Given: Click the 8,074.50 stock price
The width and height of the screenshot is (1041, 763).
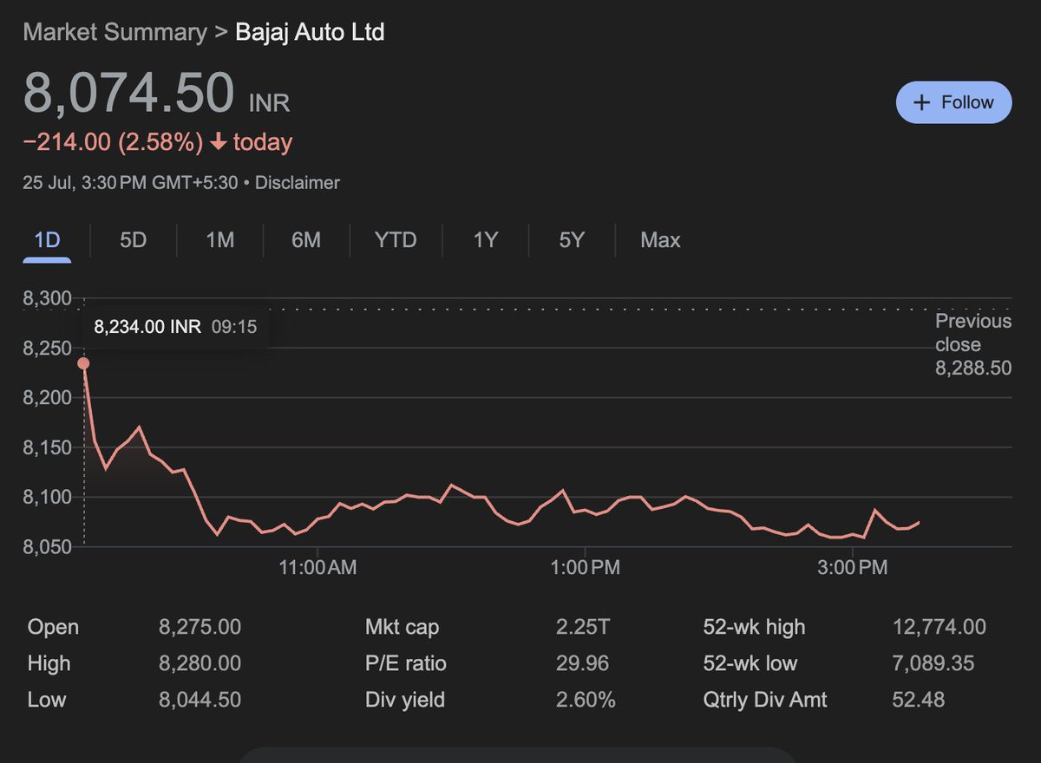Looking at the screenshot, I should [129, 93].
